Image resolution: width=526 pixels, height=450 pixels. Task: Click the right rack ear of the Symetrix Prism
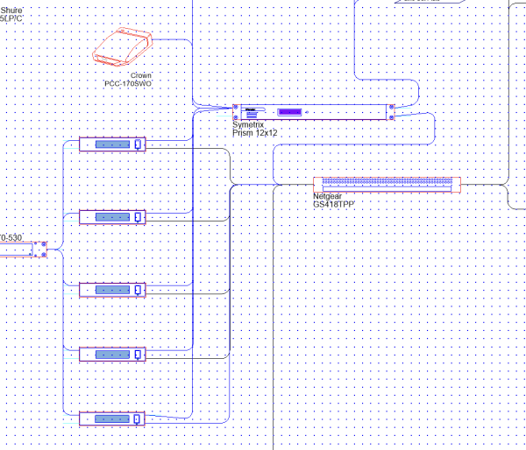pyautogui.click(x=391, y=112)
